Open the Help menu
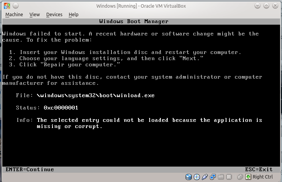 coord(73,15)
